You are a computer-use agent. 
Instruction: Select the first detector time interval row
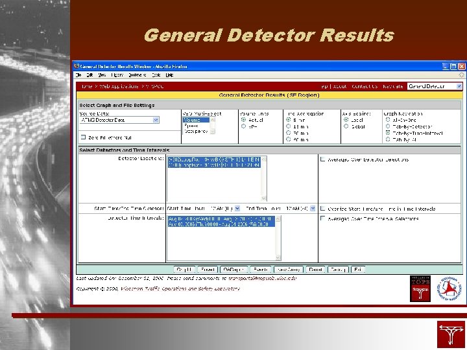(221, 219)
